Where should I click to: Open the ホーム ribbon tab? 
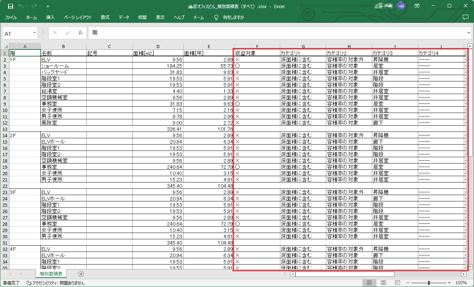click(x=32, y=17)
